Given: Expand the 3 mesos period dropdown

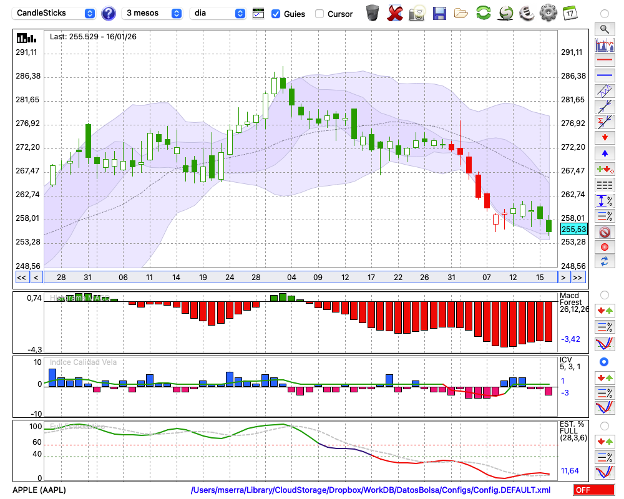Looking at the screenshot, I should pyautogui.click(x=153, y=13).
